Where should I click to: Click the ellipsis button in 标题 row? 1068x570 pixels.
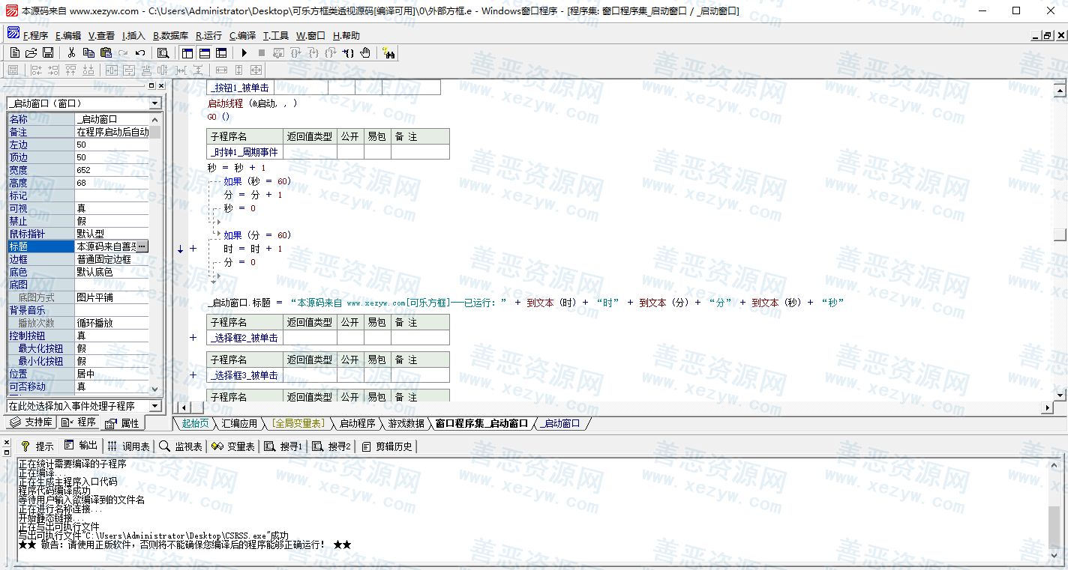pyautogui.click(x=142, y=246)
